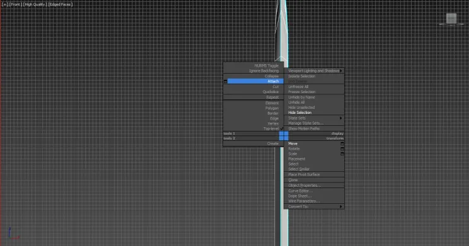Expand the Convert To submenu
The image size is (469, 246).
click(x=314, y=206)
